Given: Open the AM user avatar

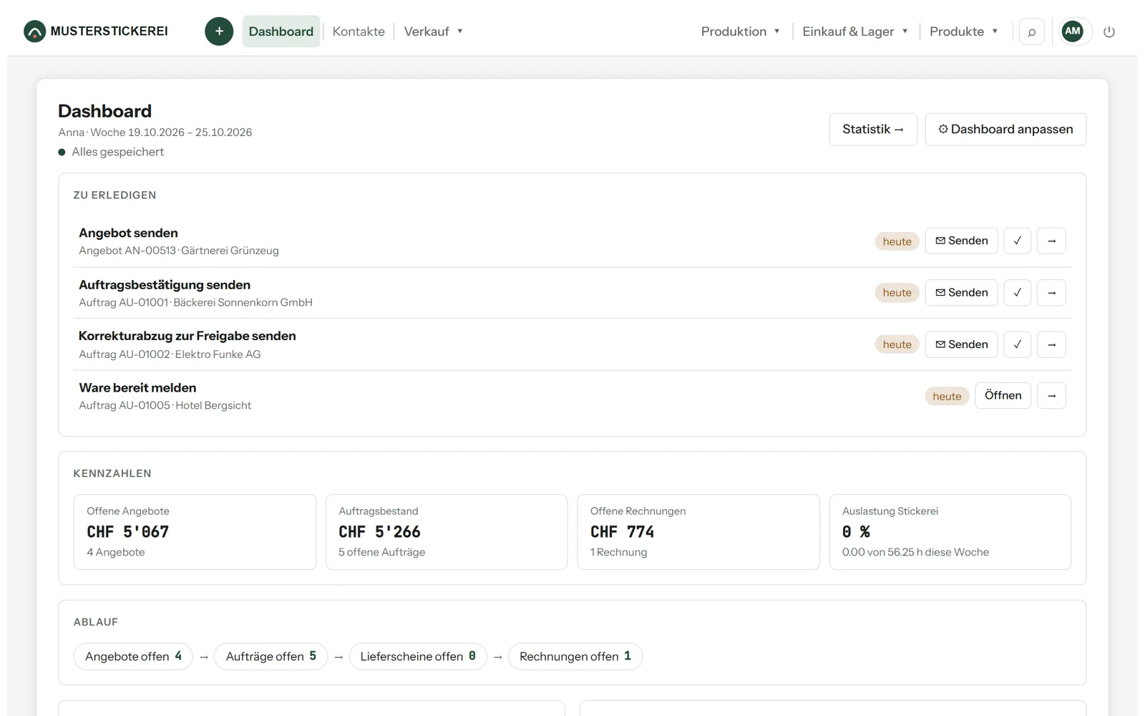Looking at the screenshot, I should coord(1072,31).
